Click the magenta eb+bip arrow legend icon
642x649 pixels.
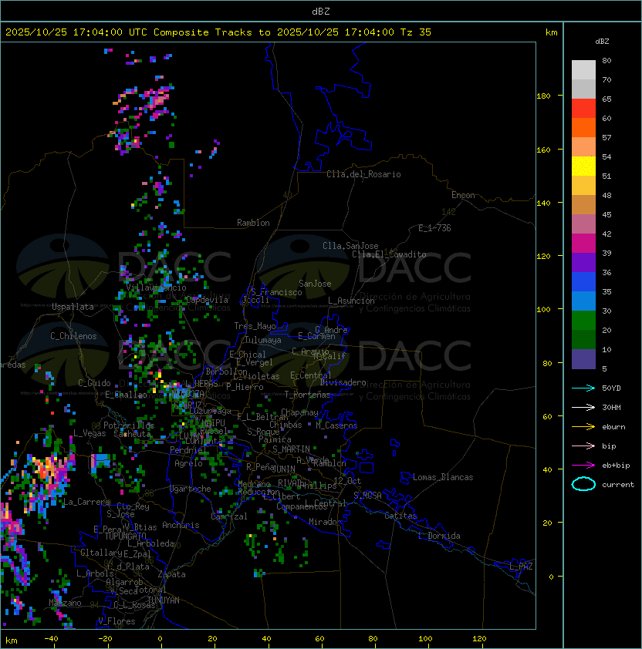pos(583,466)
